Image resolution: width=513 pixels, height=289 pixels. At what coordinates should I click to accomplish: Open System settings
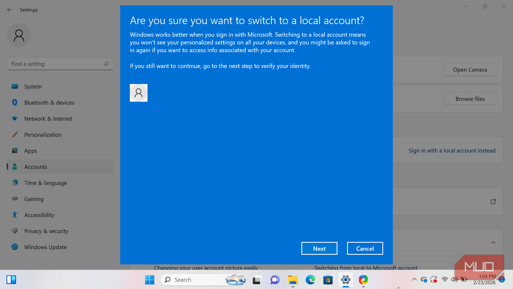pos(60,86)
